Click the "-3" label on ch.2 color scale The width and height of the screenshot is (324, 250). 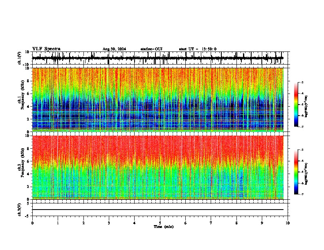coord(302,150)
